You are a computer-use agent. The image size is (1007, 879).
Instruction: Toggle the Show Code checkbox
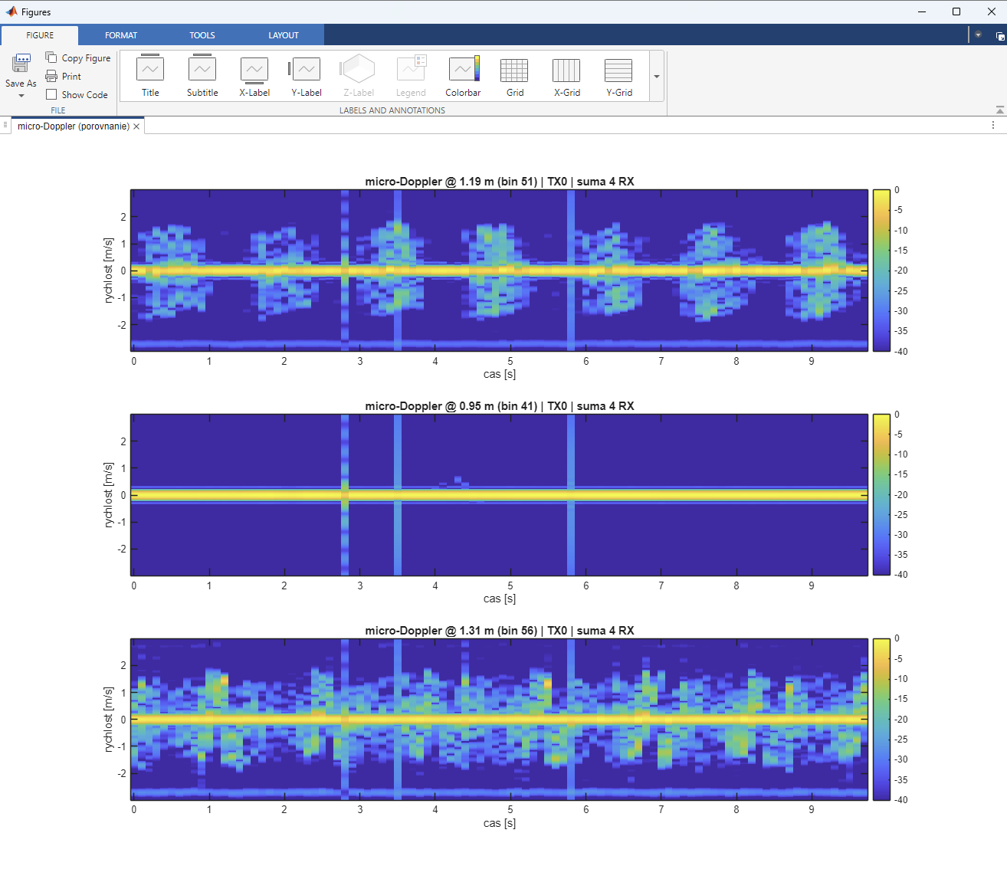point(51,94)
